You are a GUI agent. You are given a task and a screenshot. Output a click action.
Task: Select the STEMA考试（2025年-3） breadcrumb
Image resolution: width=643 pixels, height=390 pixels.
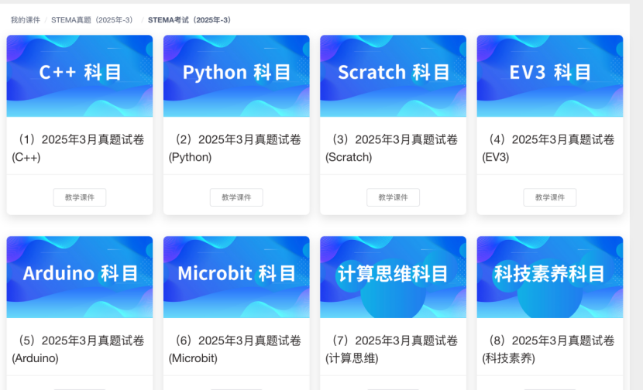pos(191,20)
